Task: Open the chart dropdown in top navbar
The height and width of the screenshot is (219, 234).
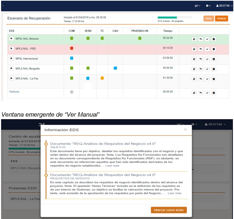Action: pyautogui.click(x=198, y=6)
